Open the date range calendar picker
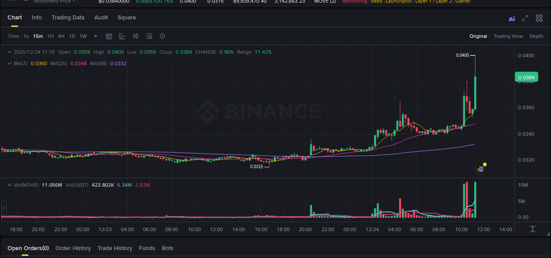This screenshot has height=258, width=551. [109, 36]
